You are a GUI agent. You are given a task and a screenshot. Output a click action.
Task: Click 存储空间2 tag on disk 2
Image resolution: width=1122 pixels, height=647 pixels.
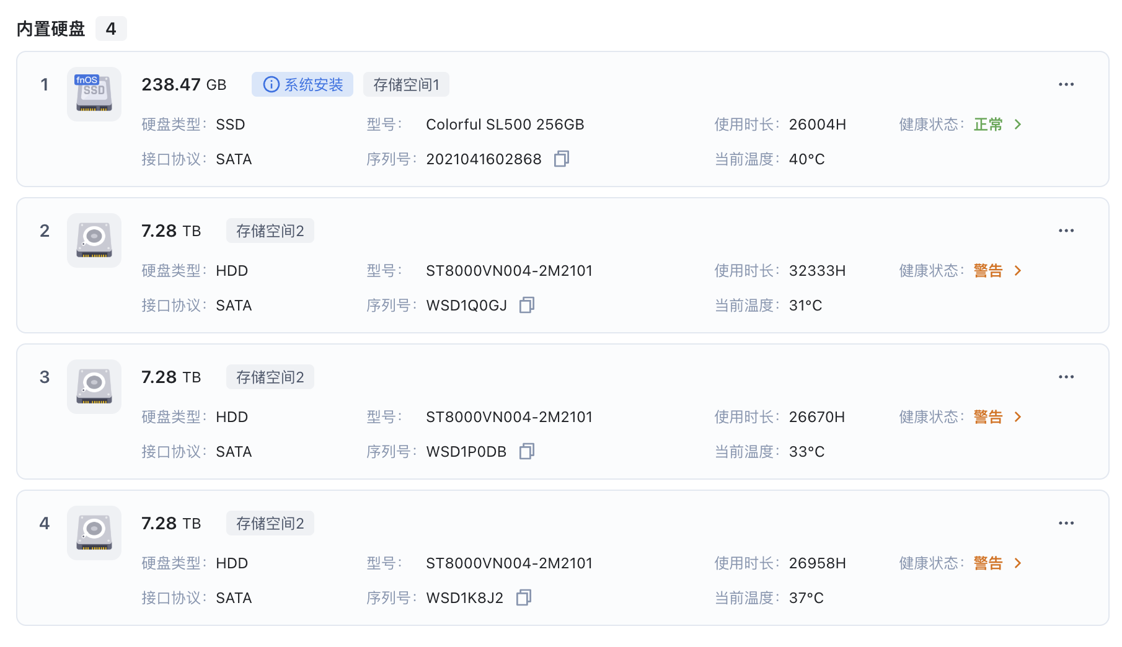(x=270, y=231)
